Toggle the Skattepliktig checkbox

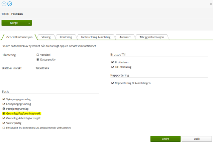tap(4, 123)
